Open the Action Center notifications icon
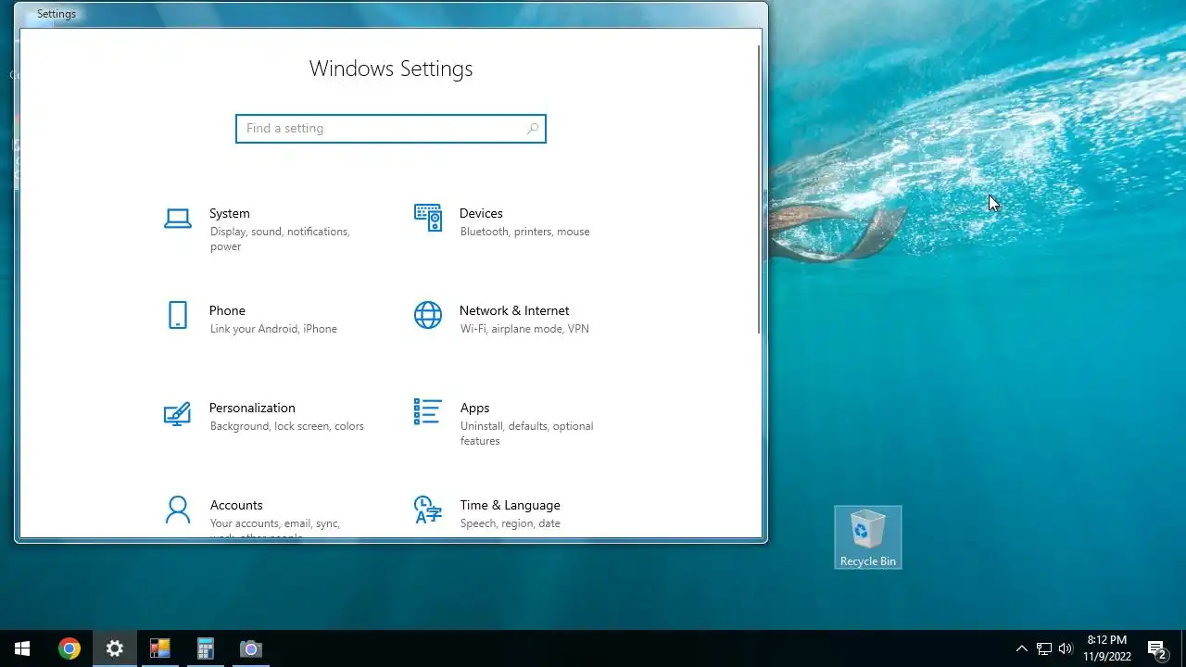This screenshot has height=667, width=1186. coord(1156,648)
